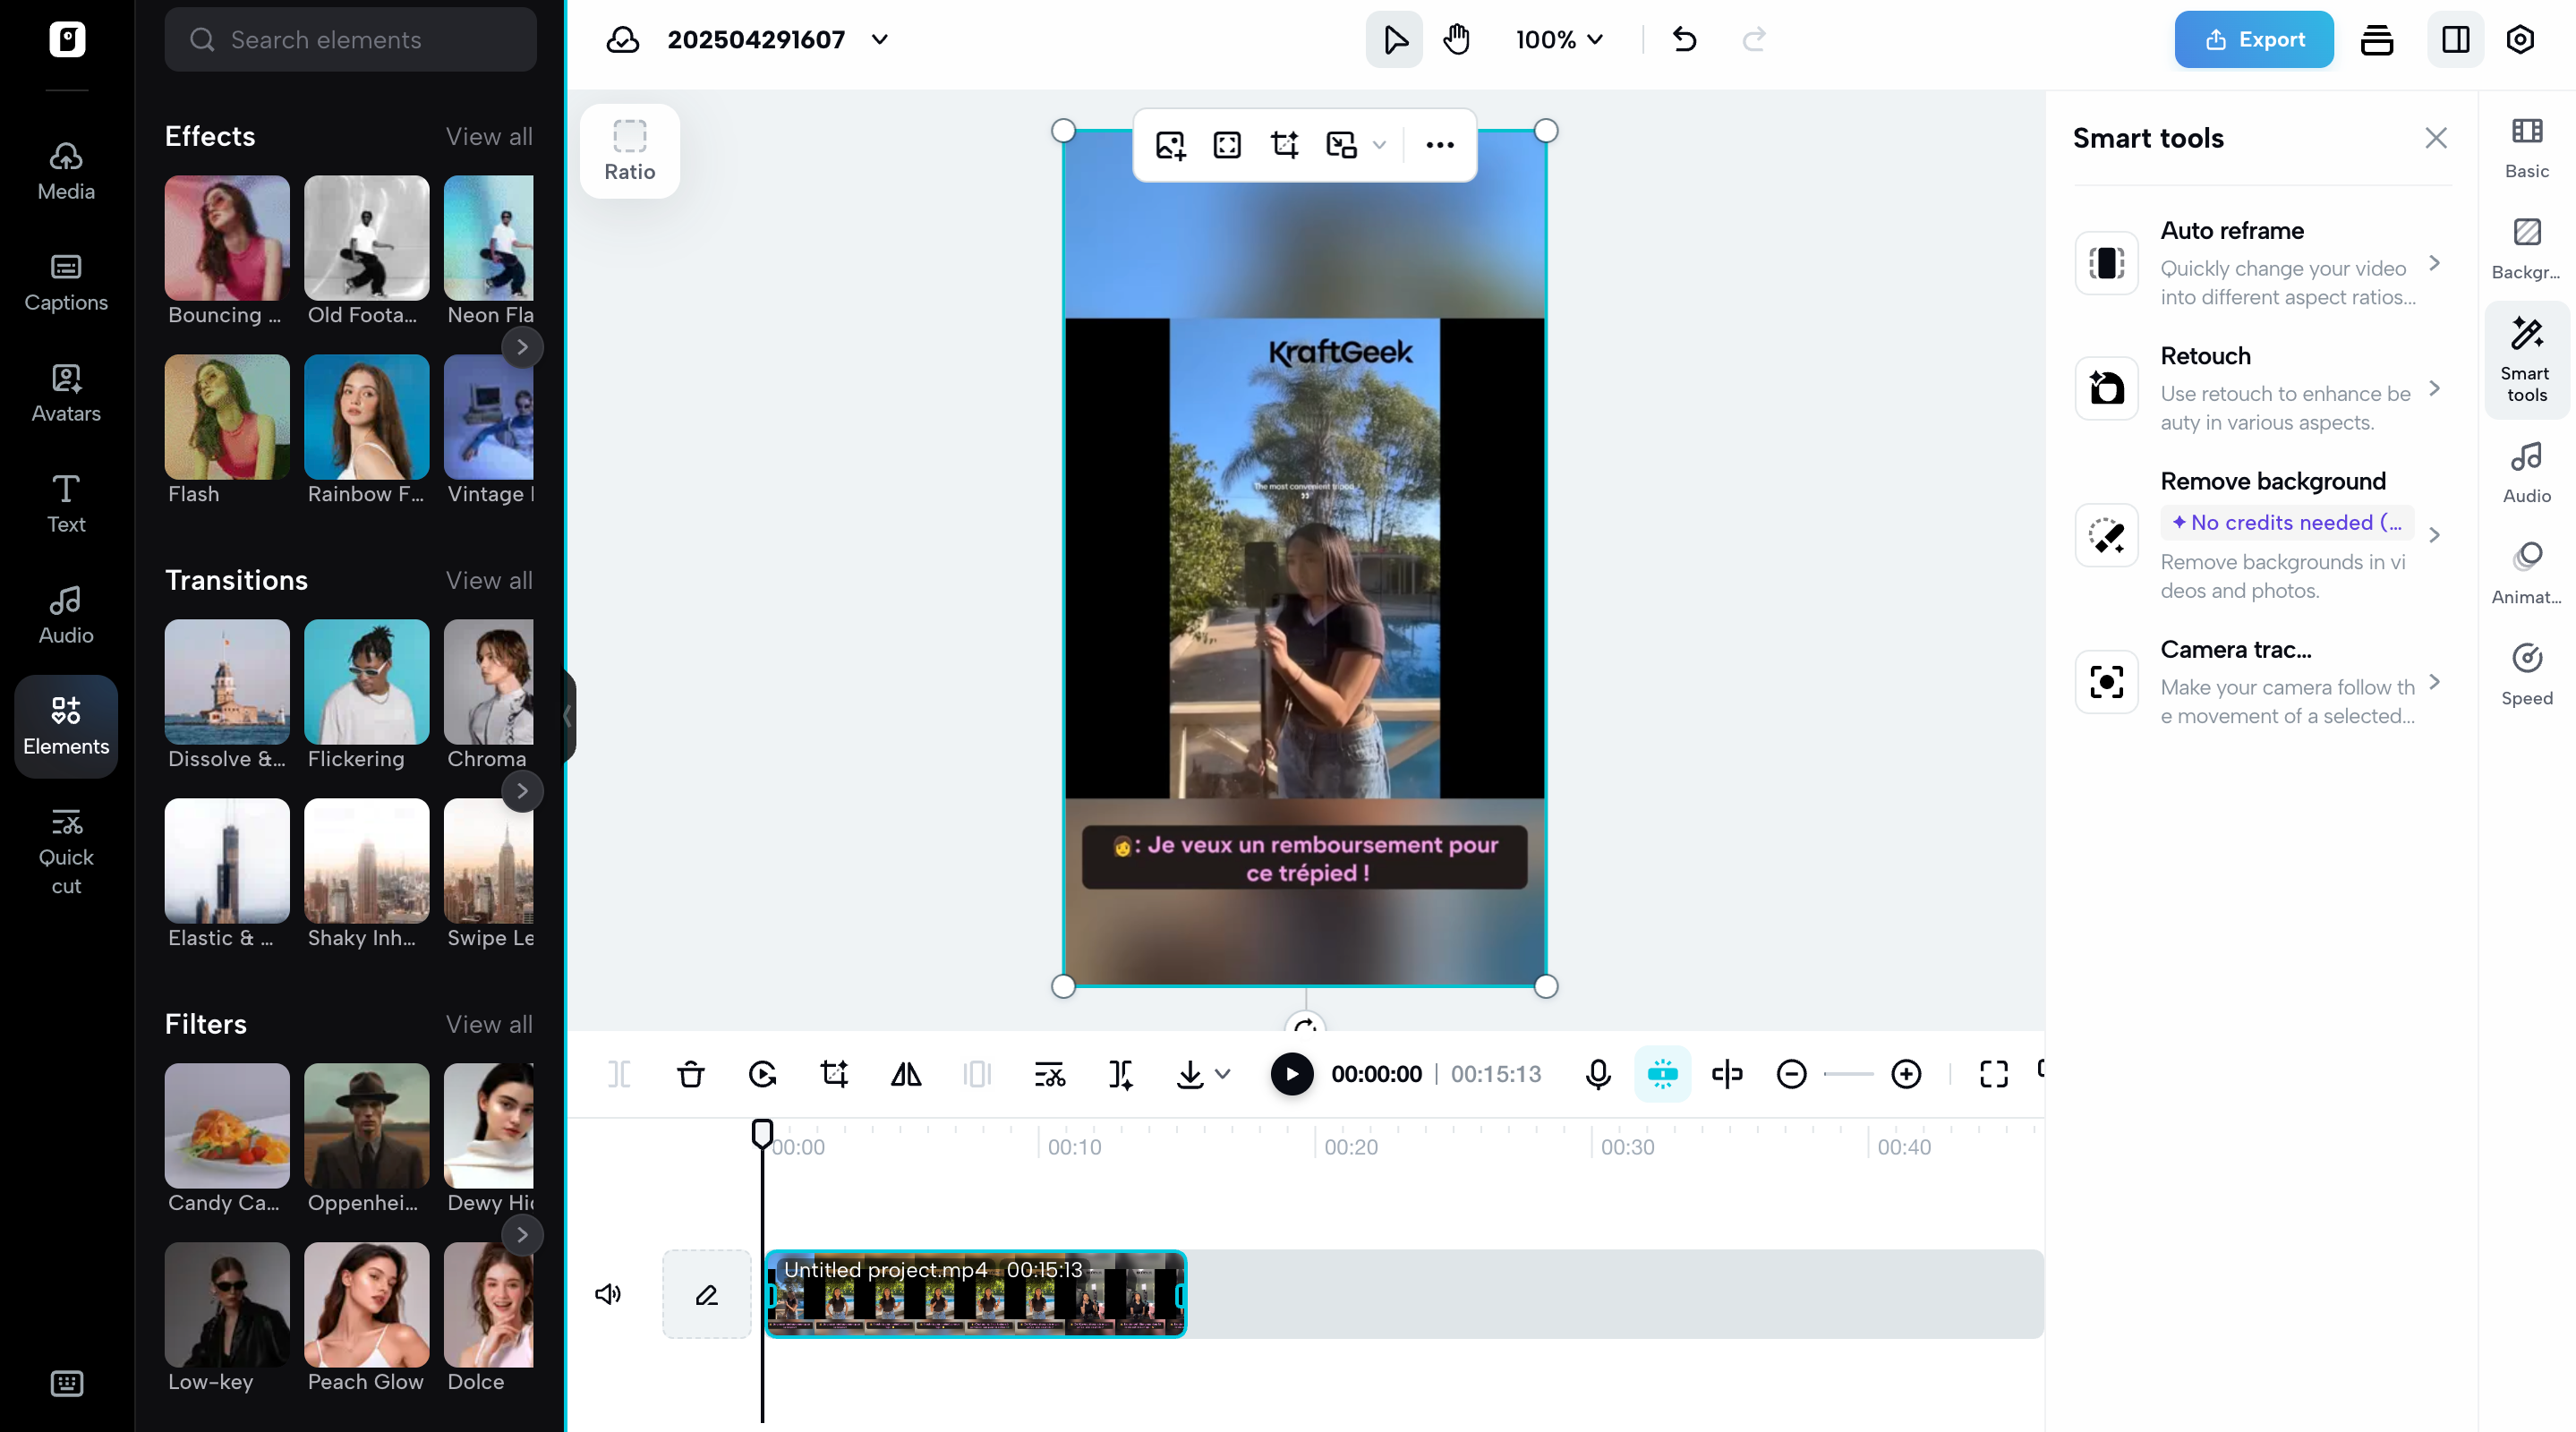Mirror the video horizontally
The height and width of the screenshot is (1432, 2576).
[x=906, y=1074]
